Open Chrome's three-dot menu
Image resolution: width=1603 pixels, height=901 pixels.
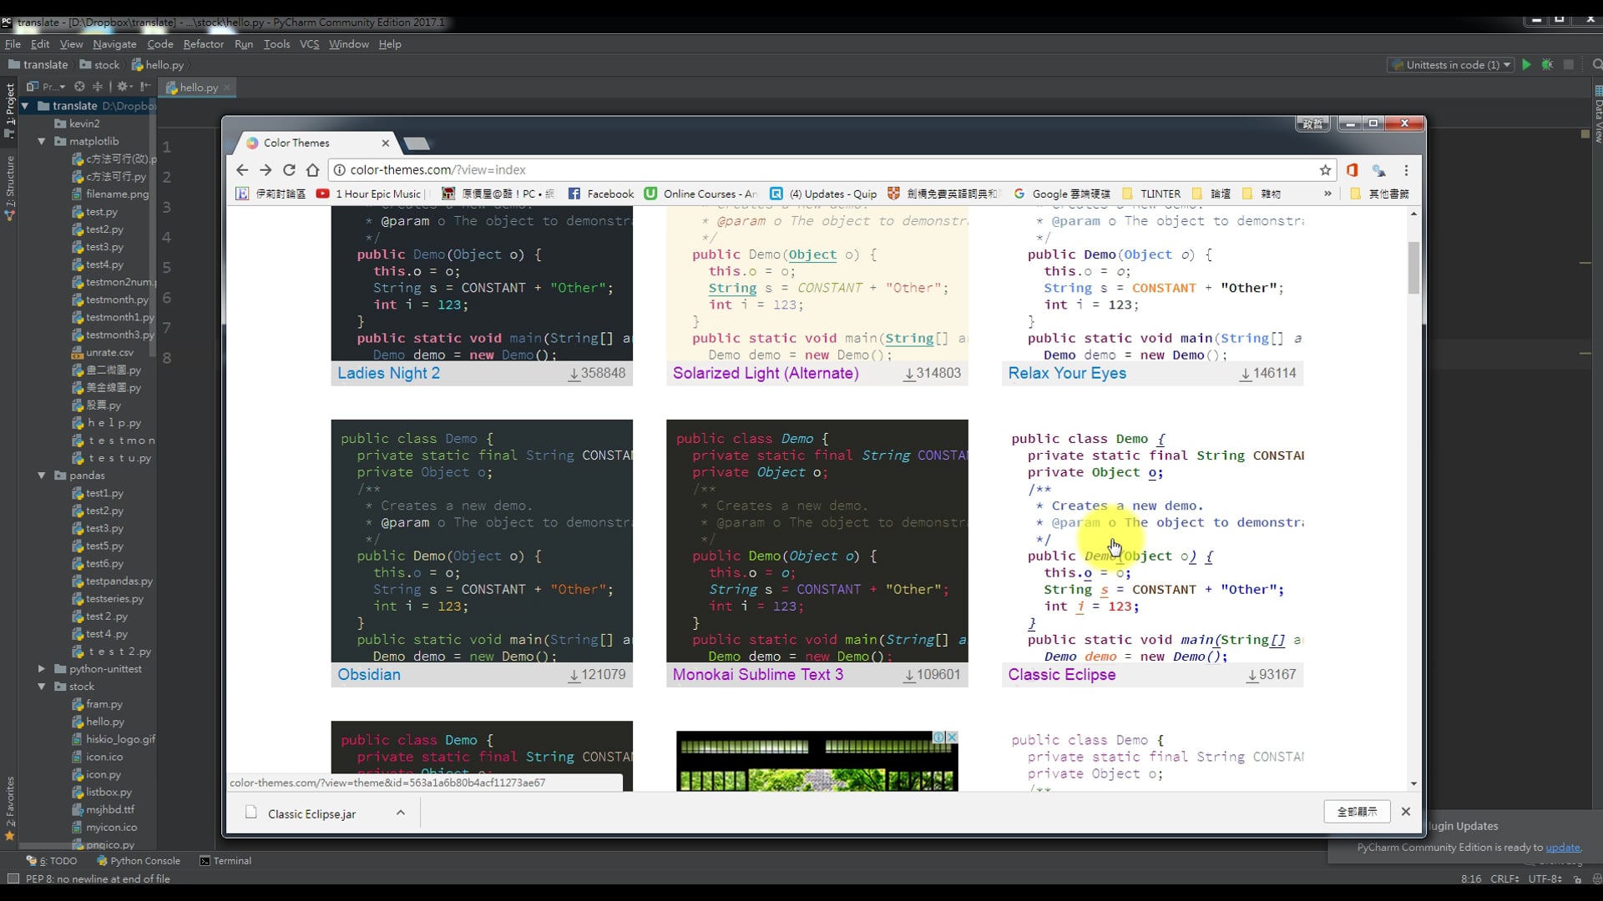[1406, 170]
